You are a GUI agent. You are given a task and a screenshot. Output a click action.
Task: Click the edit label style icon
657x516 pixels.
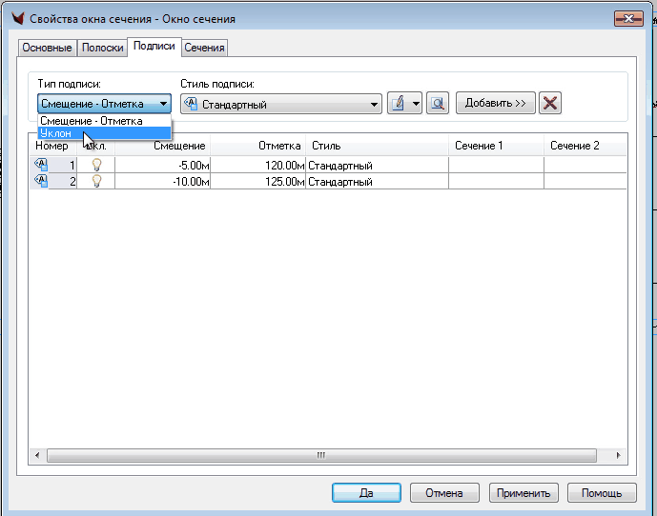[x=399, y=104]
